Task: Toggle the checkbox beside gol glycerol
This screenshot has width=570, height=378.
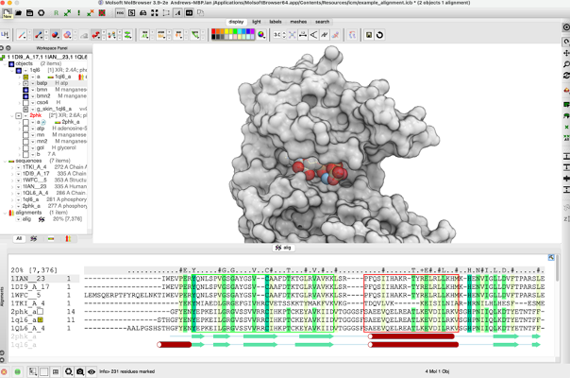Action: (x=26, y=147)
